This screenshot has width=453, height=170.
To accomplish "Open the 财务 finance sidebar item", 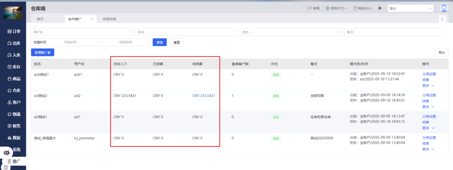I will [x=14, y=126].
